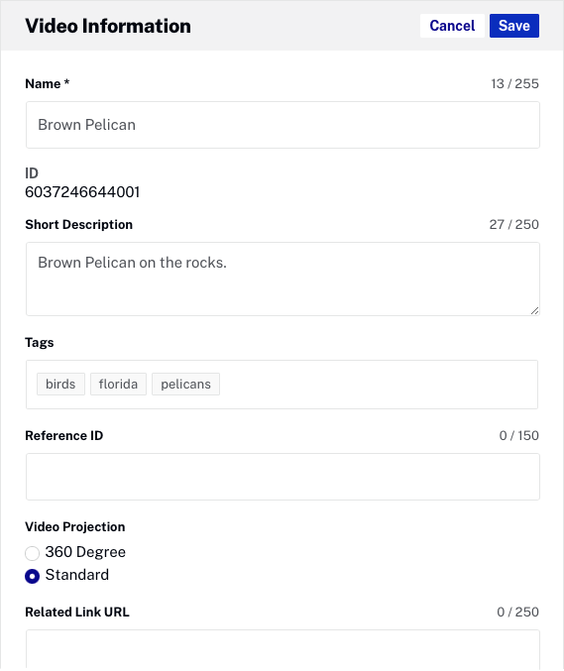Focus the empty Reference ID field
The width and height of the screenshot is (564, 671).
(x=282, y=477)
